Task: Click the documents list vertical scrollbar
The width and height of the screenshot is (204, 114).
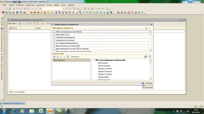Action: (x=150, y=41)
